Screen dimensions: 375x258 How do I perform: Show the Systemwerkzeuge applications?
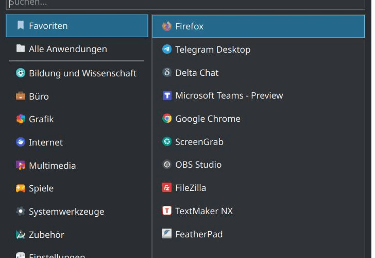[77, 212]
